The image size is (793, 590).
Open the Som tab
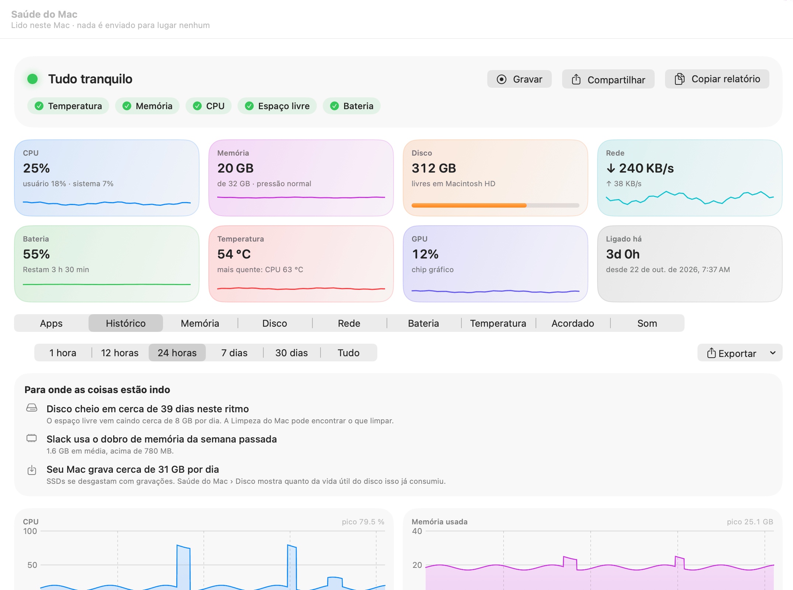647,323
